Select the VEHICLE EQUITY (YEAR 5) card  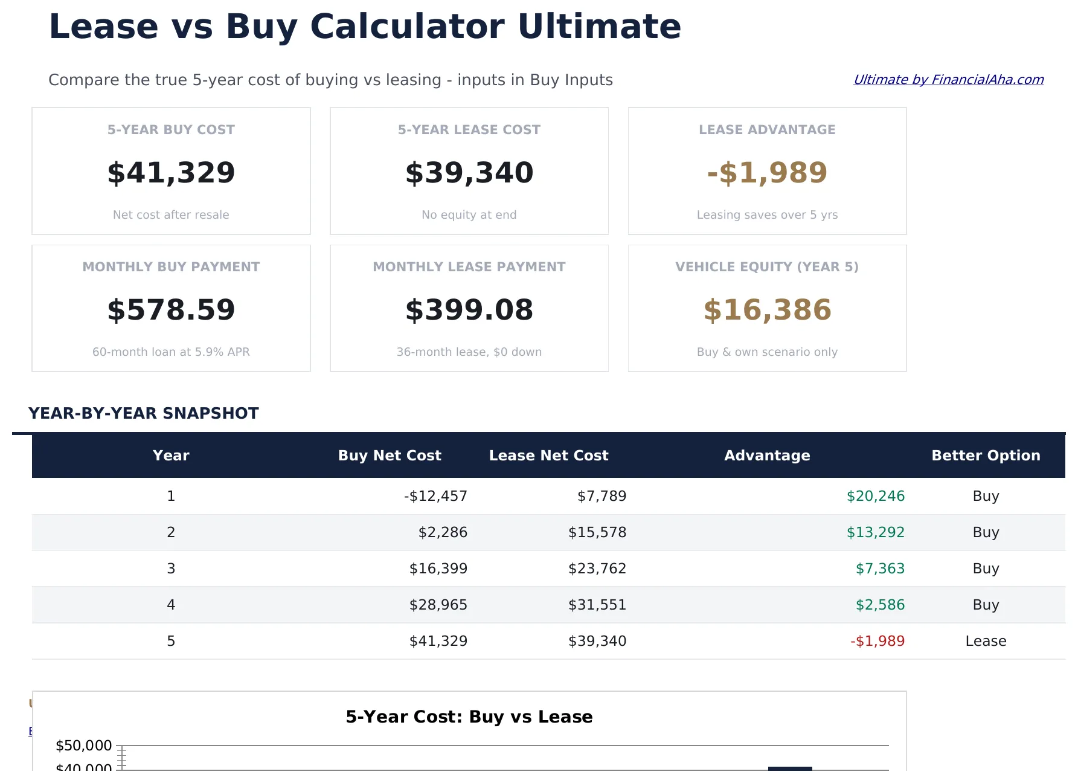[766, 308]
